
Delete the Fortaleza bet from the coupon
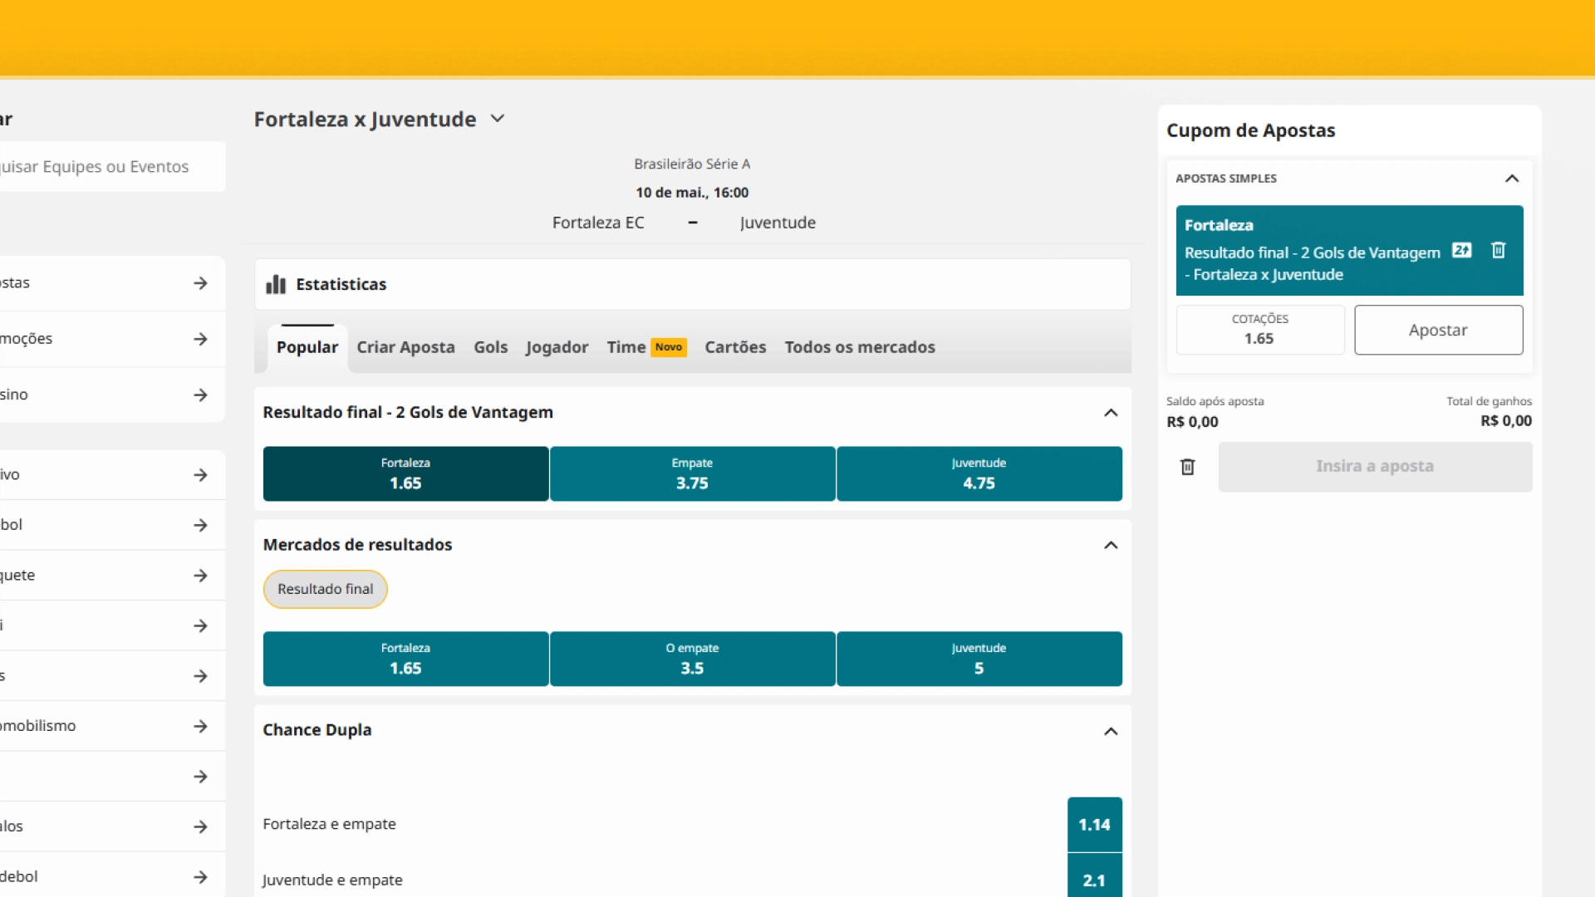pyautogui.click(x=1498, y=250)
